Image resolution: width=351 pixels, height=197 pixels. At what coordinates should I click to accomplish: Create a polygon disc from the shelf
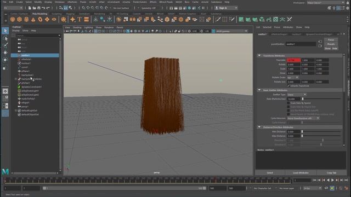point(54,20)
